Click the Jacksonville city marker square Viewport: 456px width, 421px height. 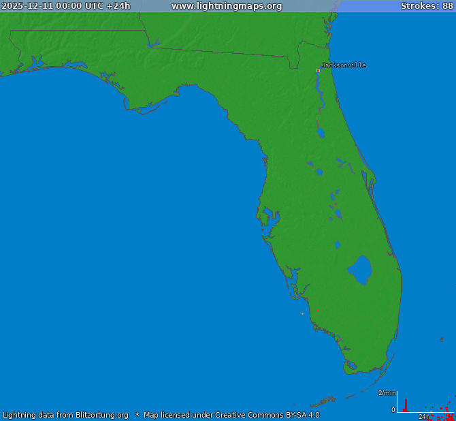coord(318,70)
